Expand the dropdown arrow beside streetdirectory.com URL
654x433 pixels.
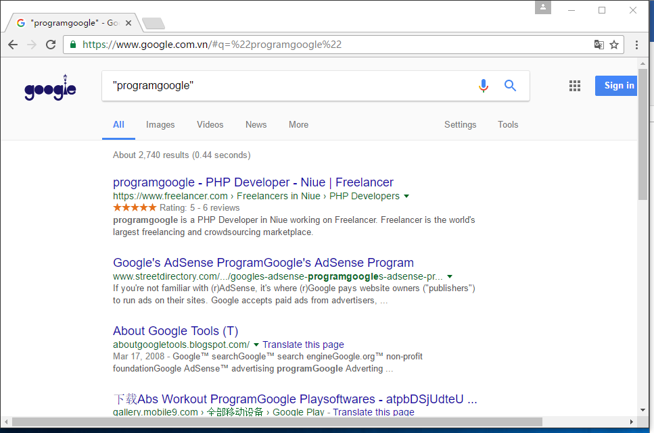pos(450,276)
